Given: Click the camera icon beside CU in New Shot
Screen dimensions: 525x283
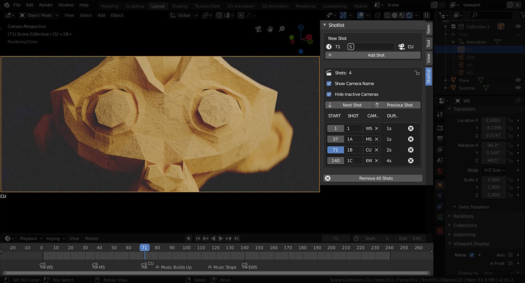Looking at the screenshot, I should pos(402,47).
